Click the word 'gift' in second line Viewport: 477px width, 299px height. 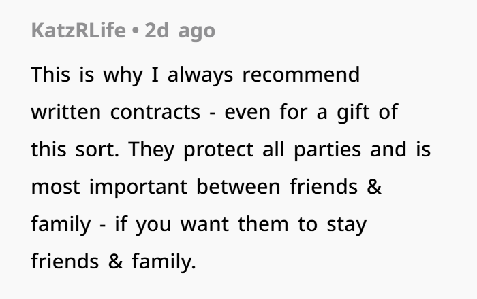click(353, 112)
